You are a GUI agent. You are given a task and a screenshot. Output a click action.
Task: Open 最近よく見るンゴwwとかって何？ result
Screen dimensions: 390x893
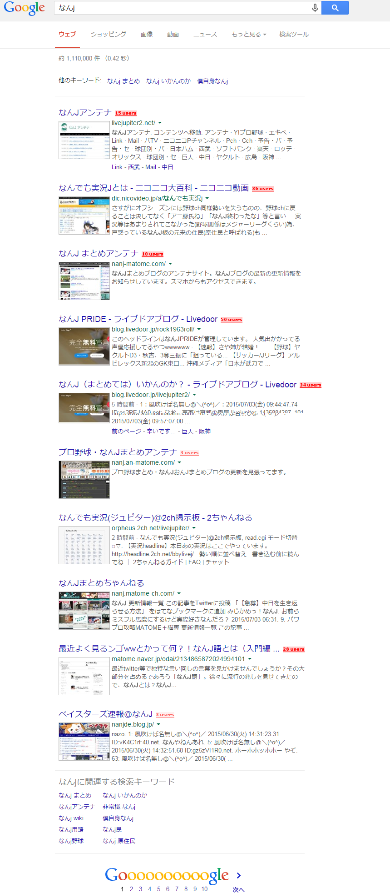pyautogui.click(x=169, y=648)
